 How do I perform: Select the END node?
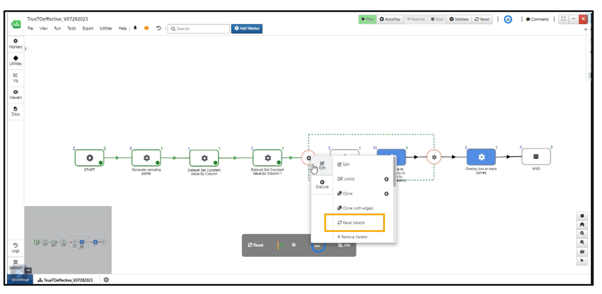click(x=536, y=157)
